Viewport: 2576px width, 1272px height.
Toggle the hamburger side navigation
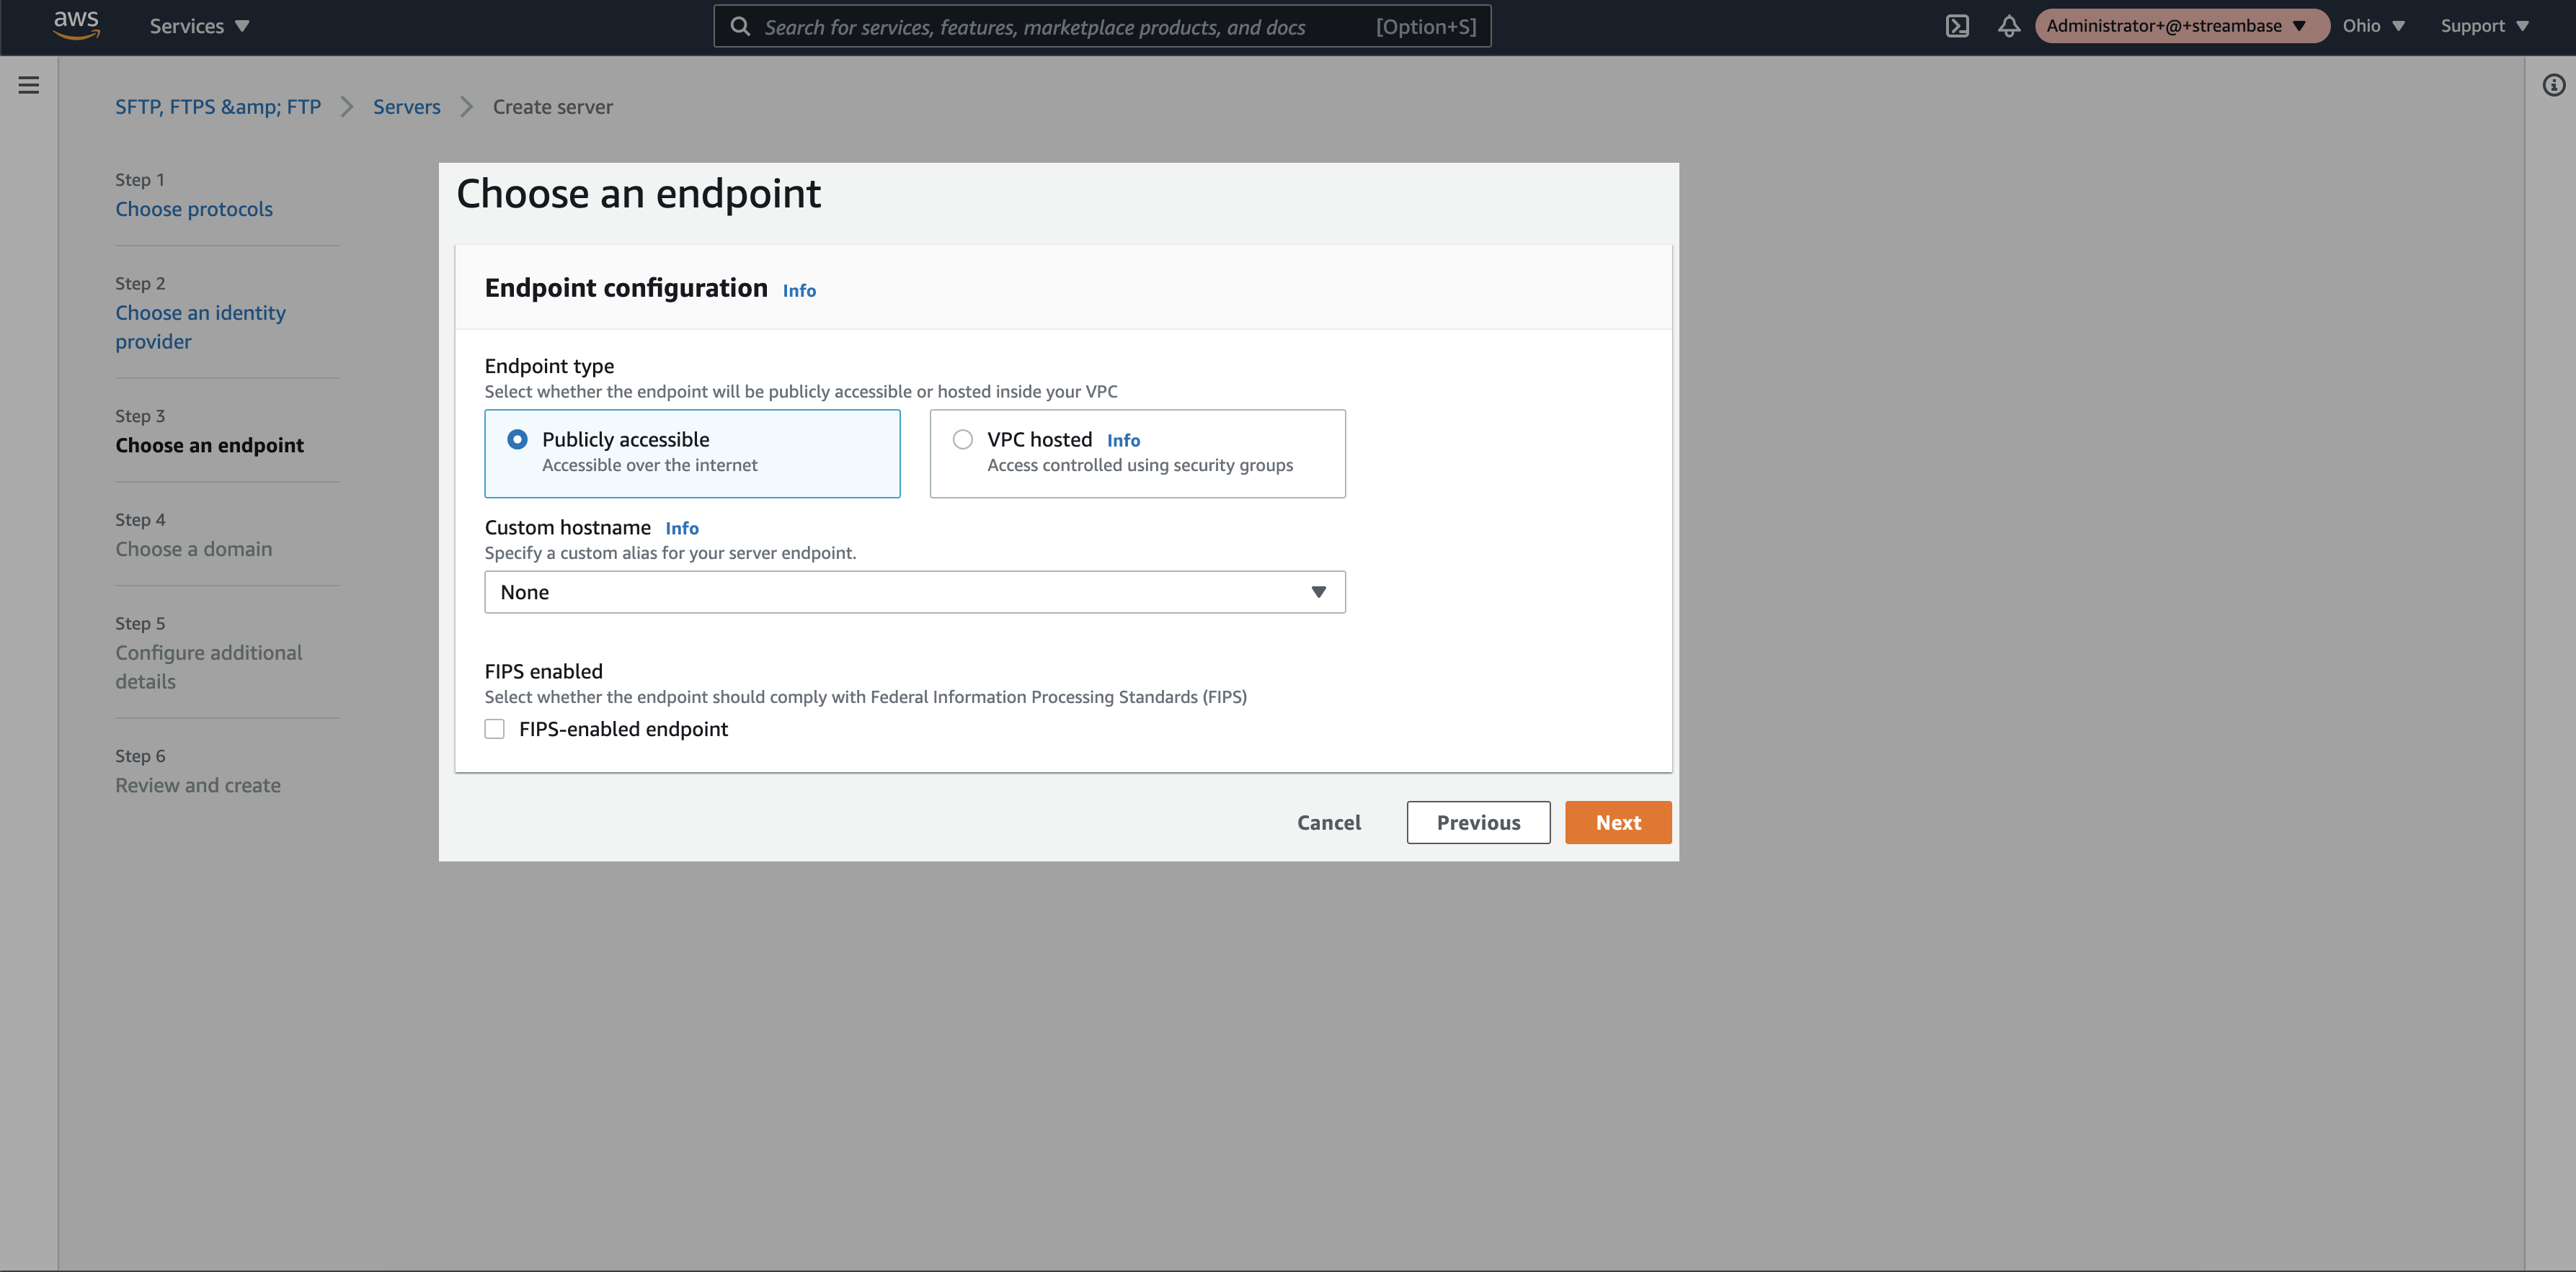[x=29, y=85]
